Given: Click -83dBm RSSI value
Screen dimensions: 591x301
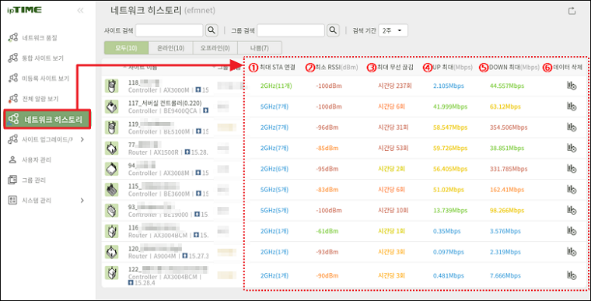Looking at the screenshot, I should [x=327, y=190].
